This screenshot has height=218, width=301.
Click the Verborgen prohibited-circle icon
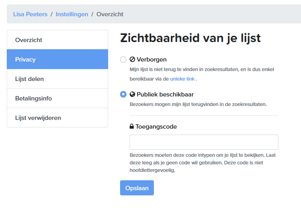132,60
